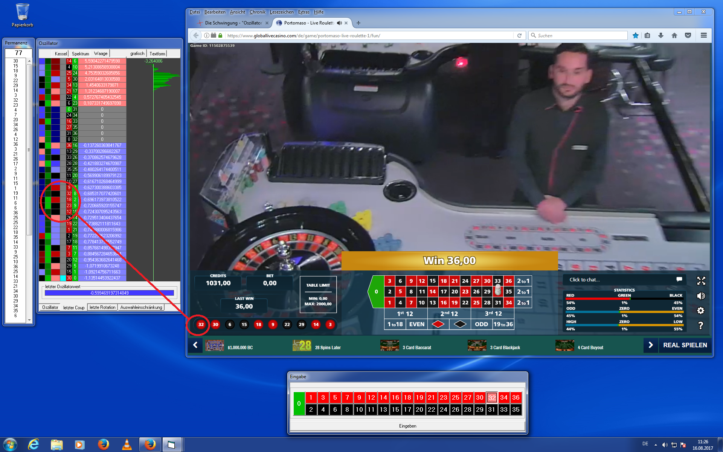Open Firefox hamburger menu
This screenshot has width=723, height=452.
[x=703, y=35]
